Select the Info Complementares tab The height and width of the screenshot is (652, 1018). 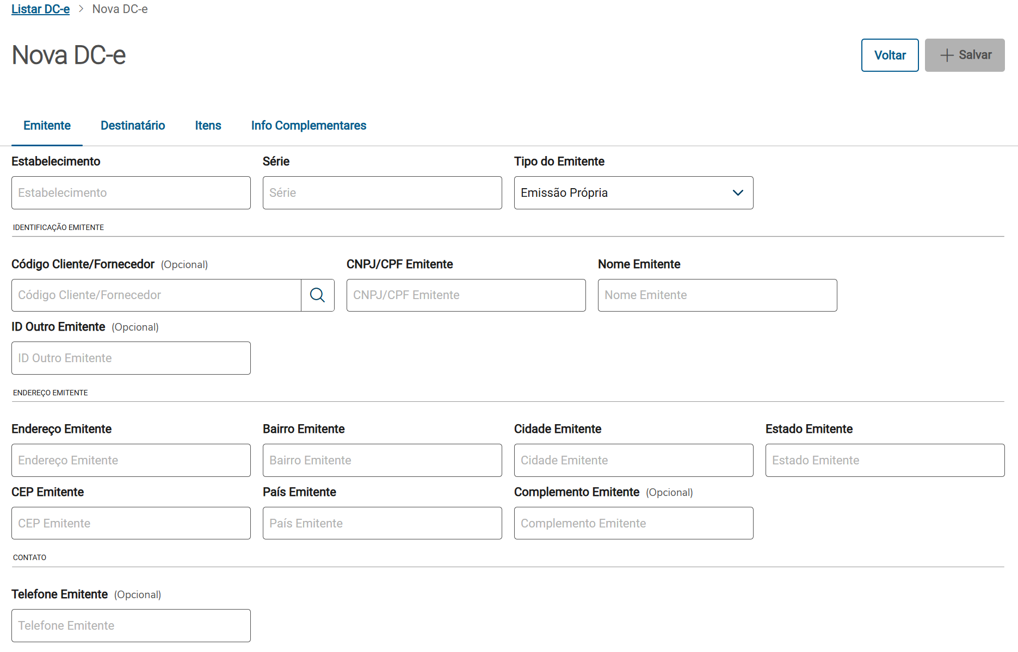click(x=309, y=126)
